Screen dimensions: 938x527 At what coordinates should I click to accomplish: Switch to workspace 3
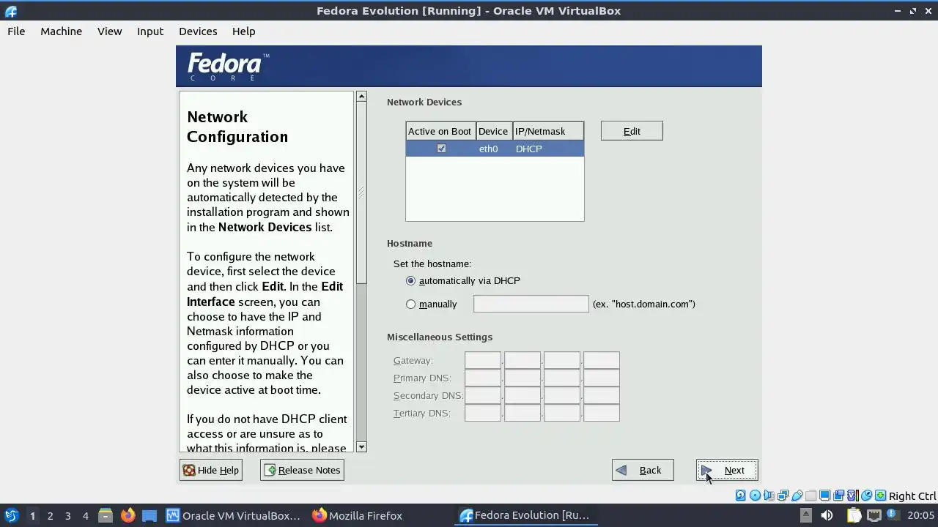click(67, 515)
